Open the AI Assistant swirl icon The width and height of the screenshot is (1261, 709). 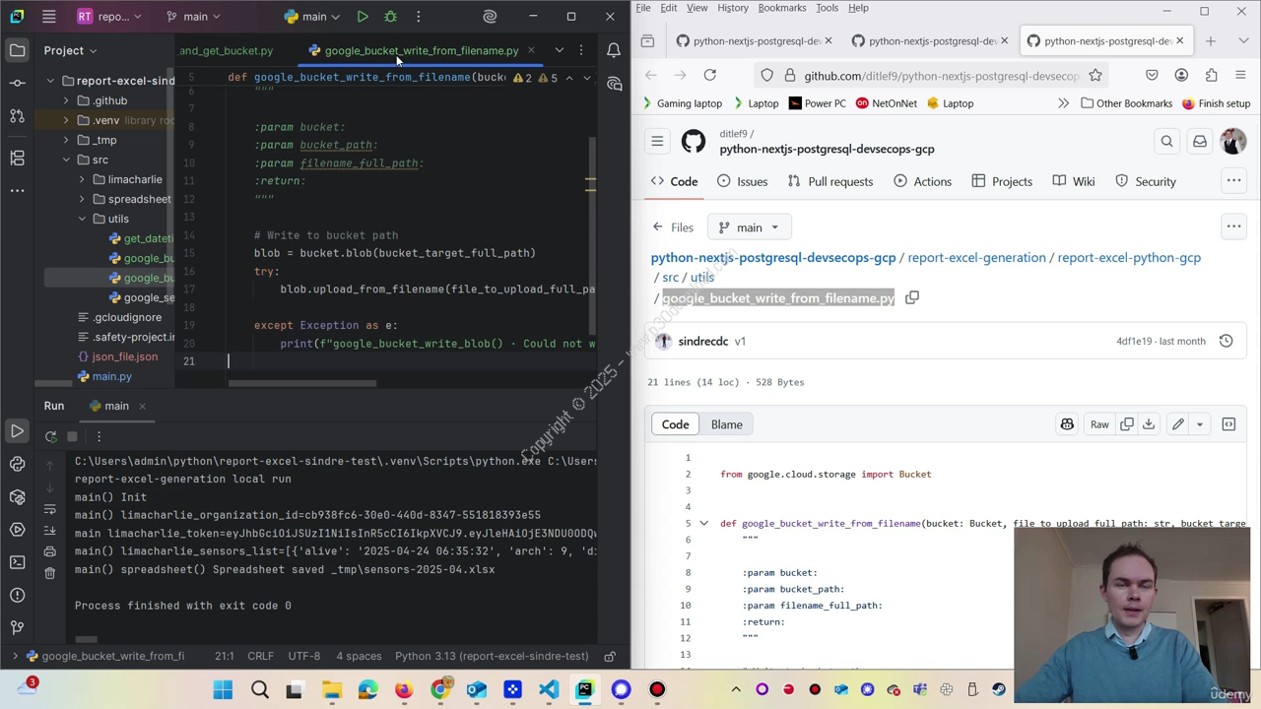tap(490, 17)
